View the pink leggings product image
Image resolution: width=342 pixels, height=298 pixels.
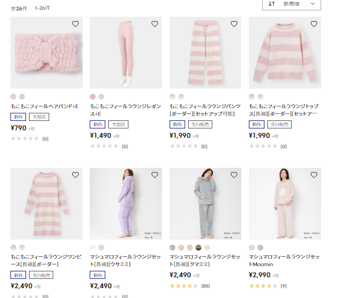pyautogui.click(x=126, y=53)
